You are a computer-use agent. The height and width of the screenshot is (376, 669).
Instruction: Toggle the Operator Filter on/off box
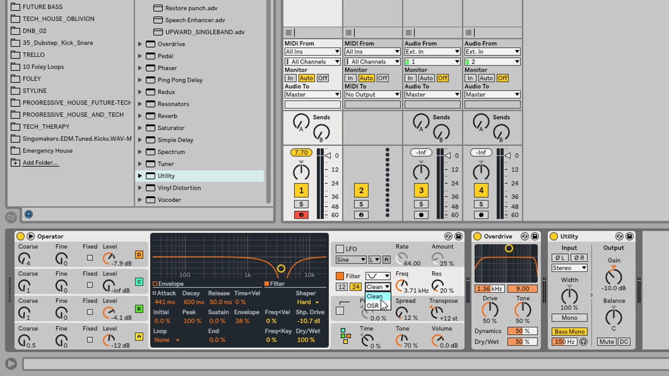click(x=340, y=276)
